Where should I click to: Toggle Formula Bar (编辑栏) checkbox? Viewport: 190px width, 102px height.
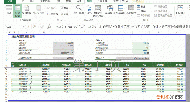click(61, 8)
